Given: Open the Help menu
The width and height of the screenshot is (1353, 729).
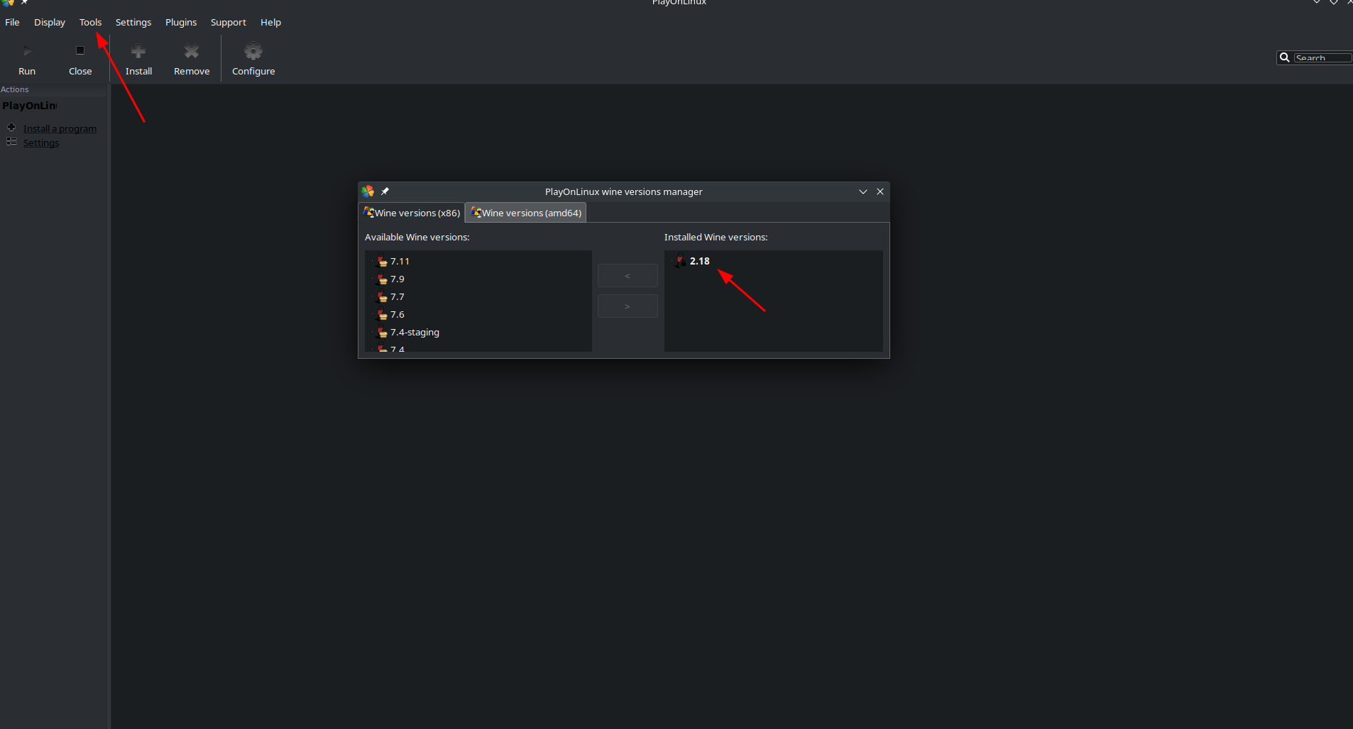Looking at the screenshot, I should tap(270, 22).
